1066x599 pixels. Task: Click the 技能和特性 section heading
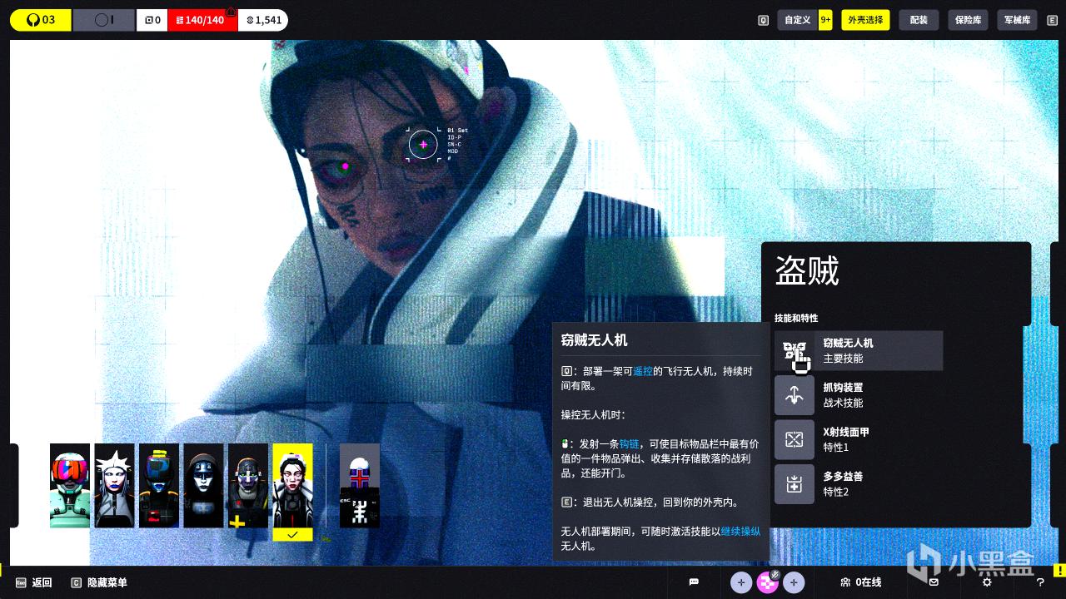tap(796, 318)
